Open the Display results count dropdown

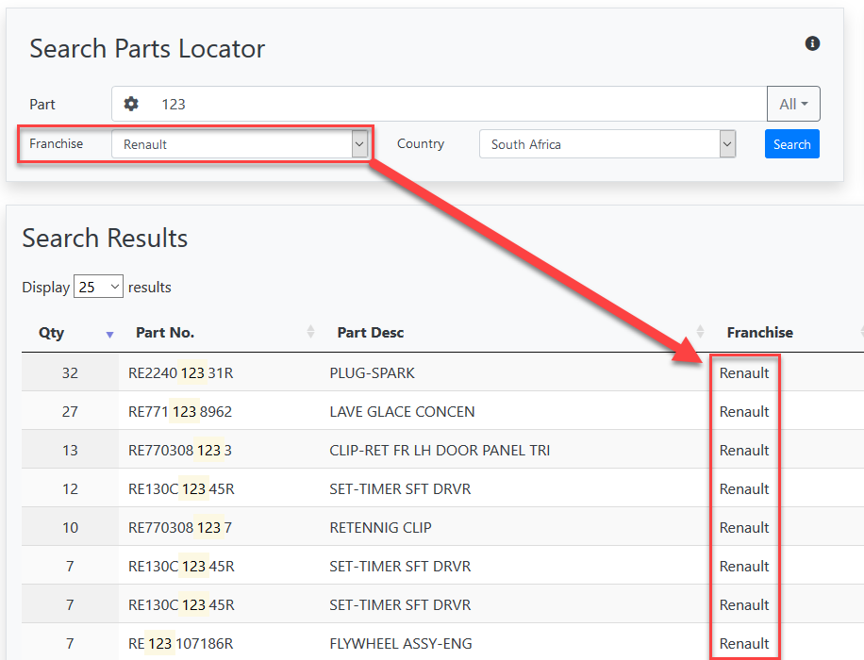click(99, 287)
